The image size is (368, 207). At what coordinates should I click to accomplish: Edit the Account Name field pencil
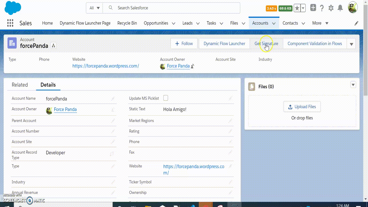click(113, 99)
